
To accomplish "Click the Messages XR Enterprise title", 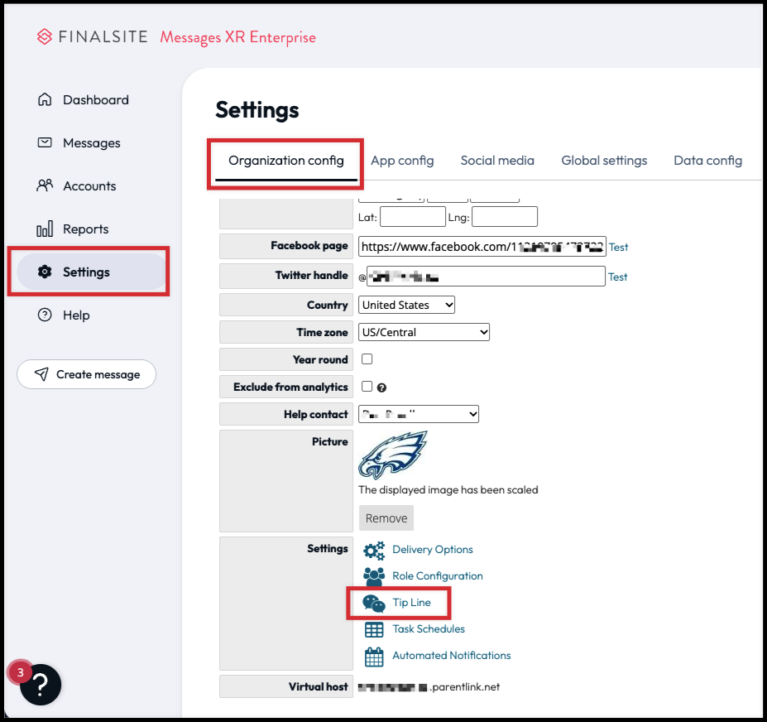I will (238, 37).
